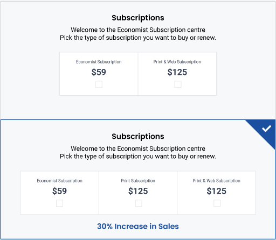Tick the $59 checkbox in the two-option version

click(99, 84)
